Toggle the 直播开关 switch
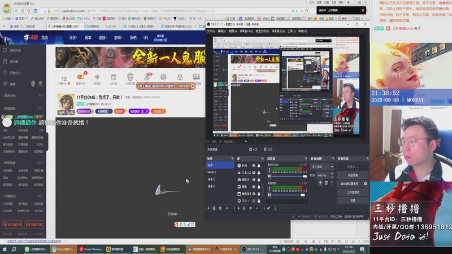The height and width of the screenshot is (254, 452). [80, 77]
